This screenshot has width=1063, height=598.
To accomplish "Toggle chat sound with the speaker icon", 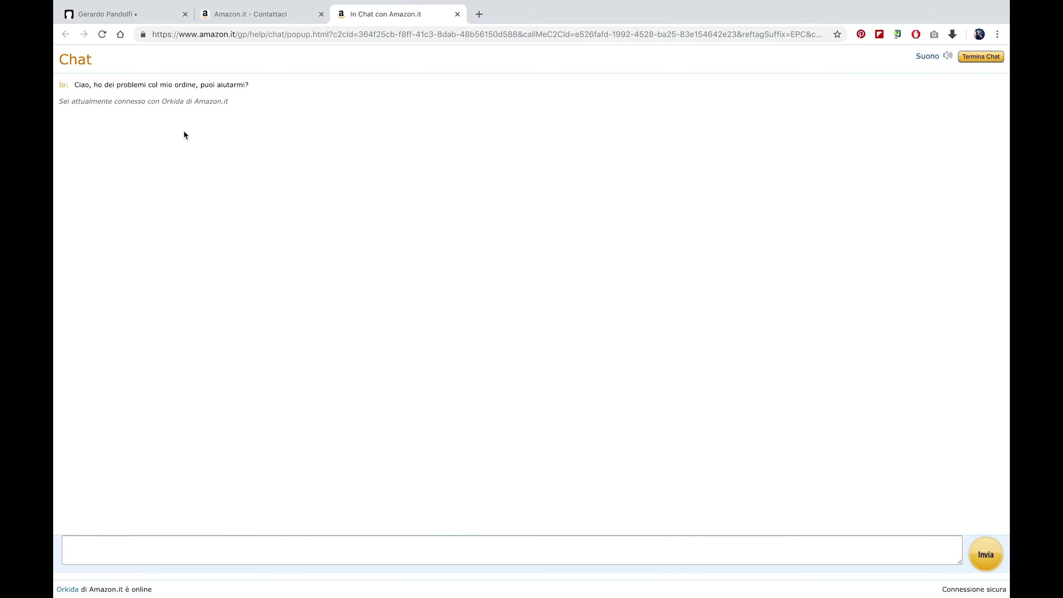I will [x=947, y=56].
